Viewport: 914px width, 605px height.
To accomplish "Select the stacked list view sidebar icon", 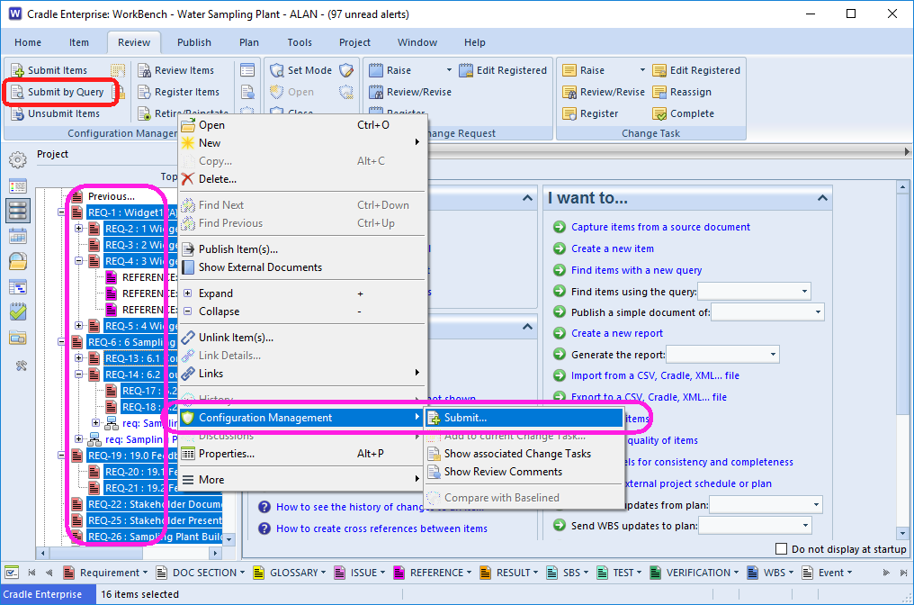I will 18,211.
